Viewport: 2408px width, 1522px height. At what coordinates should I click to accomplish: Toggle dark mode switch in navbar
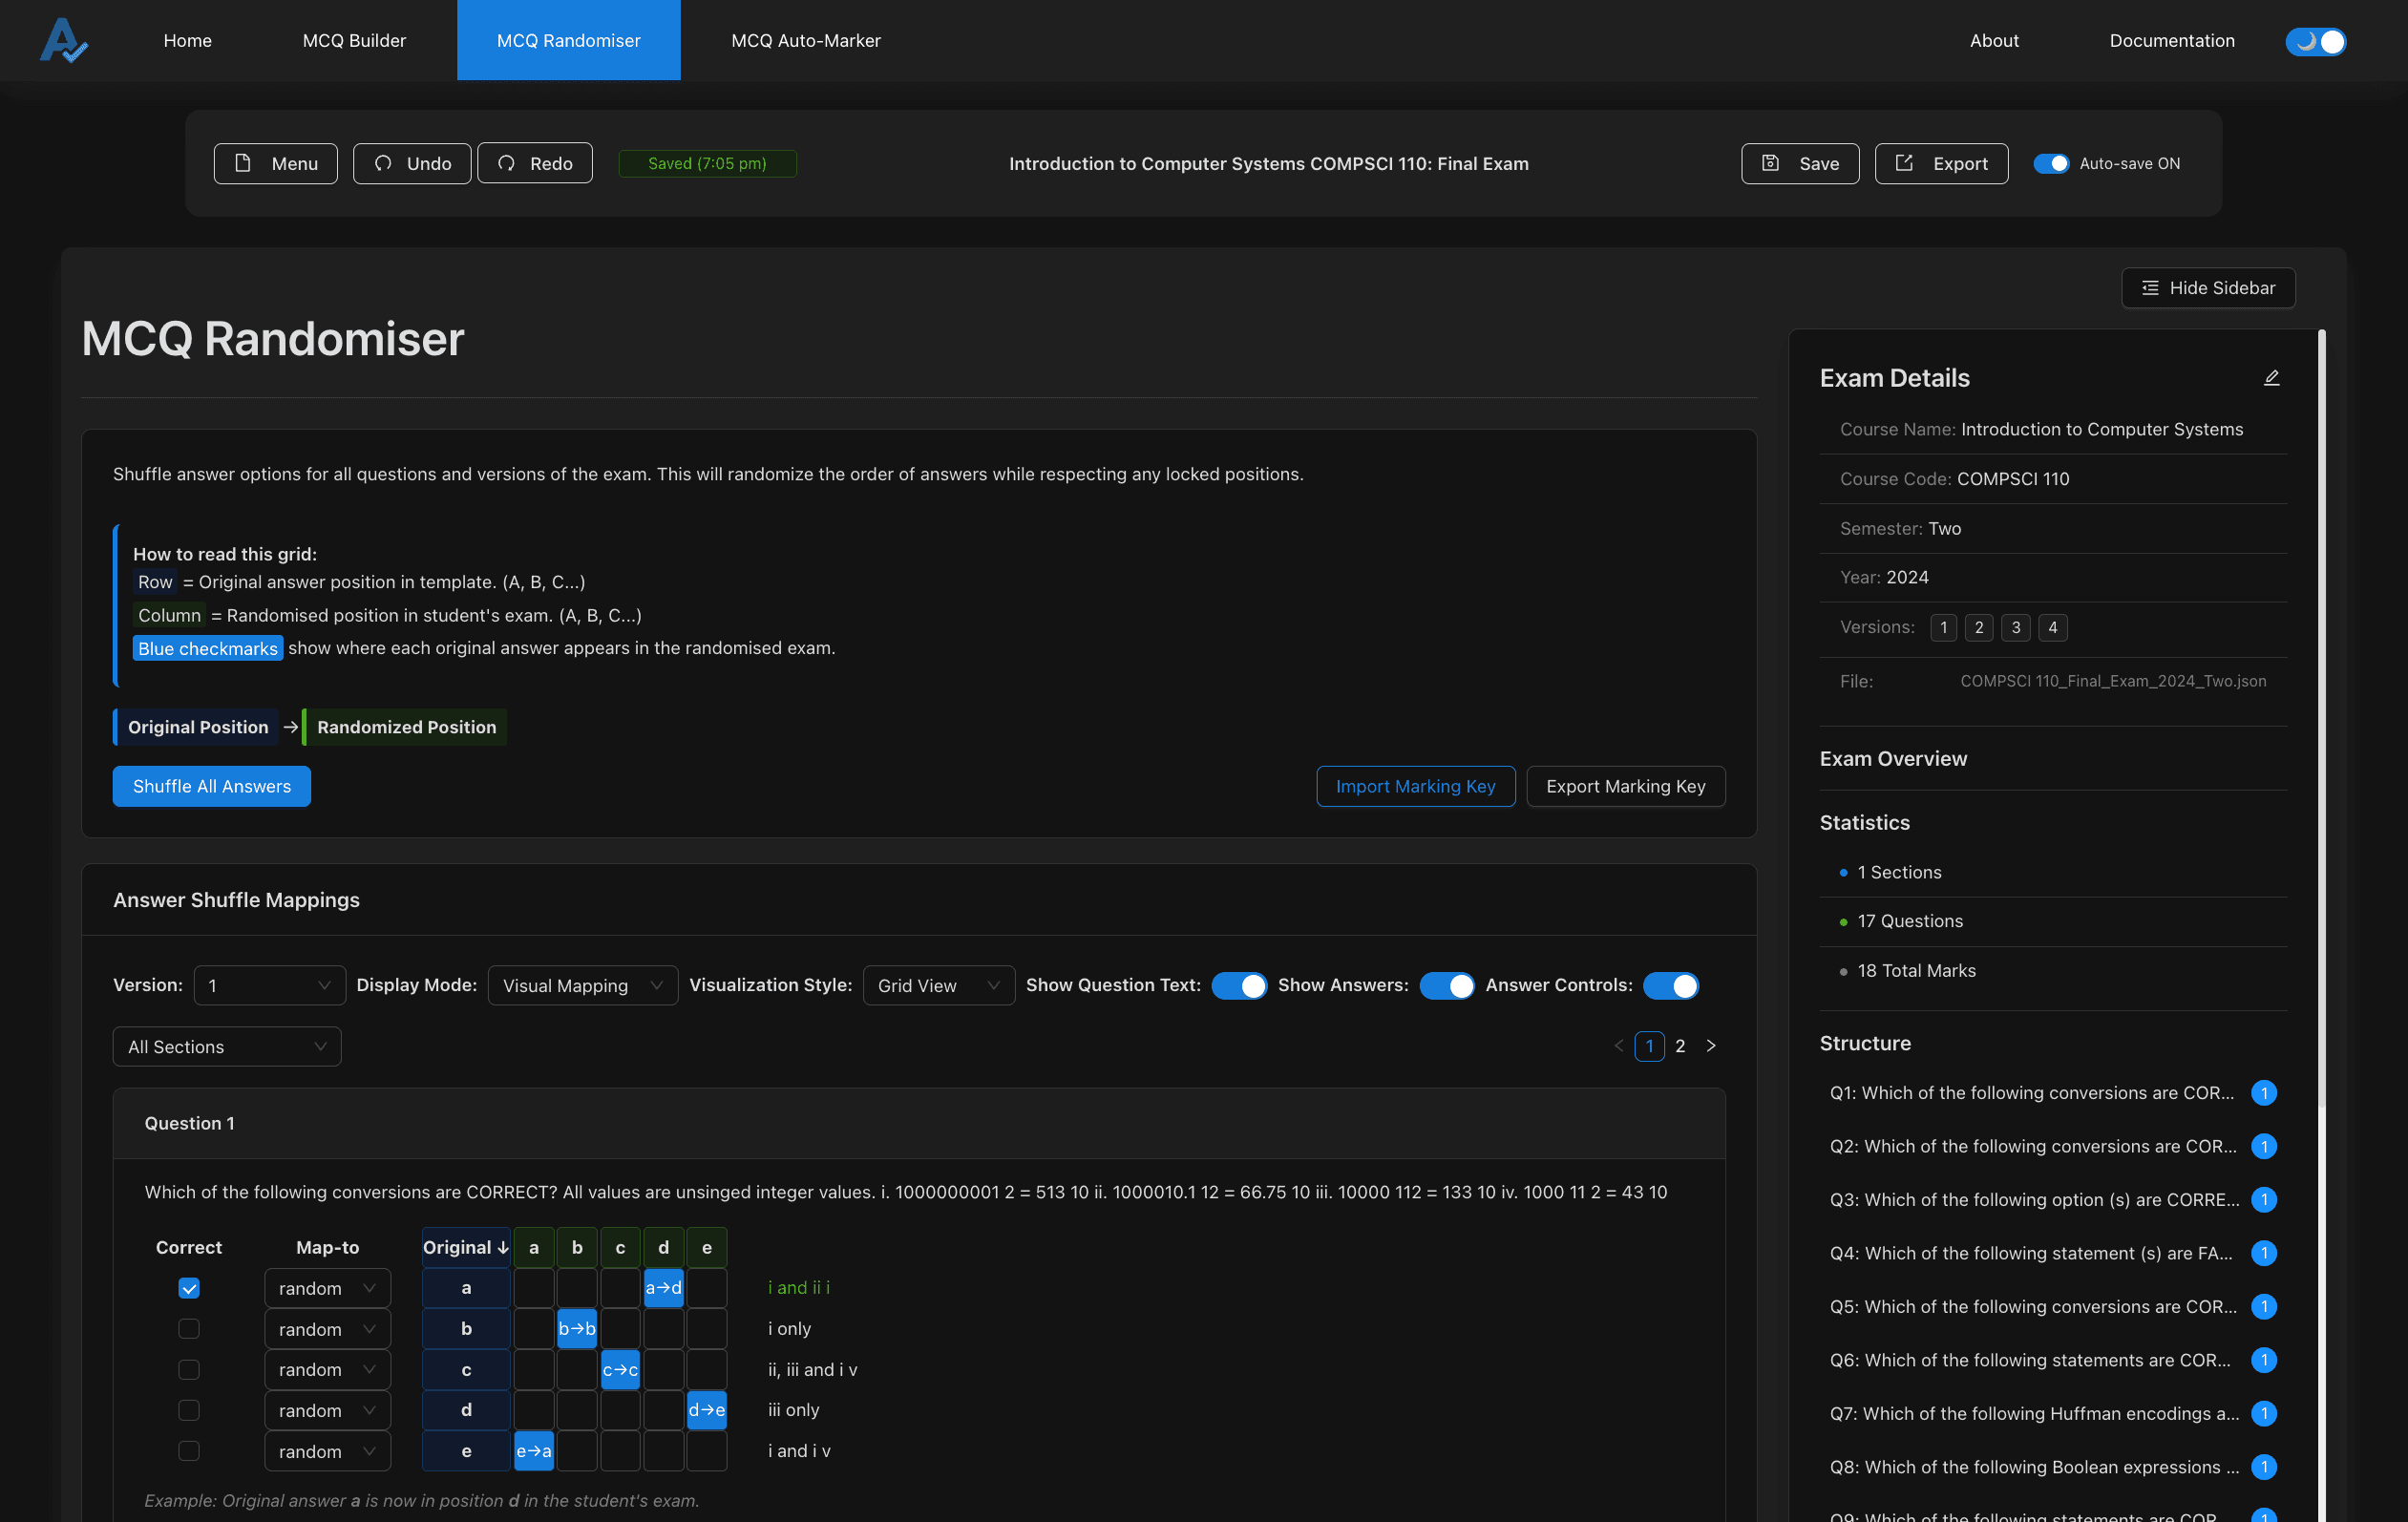click(x=2315, y=41)
